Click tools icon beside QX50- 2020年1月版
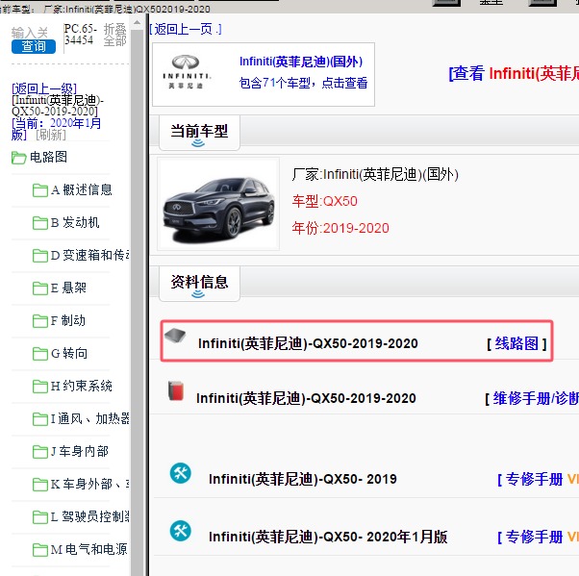Screen dimensions: 579x576 click(x=181, y=531)
